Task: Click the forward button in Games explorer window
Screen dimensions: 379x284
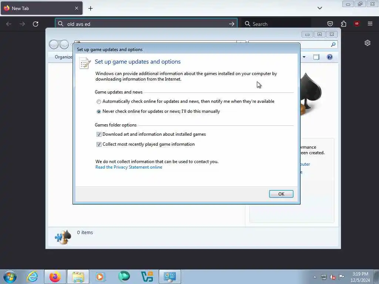Action: (x=64, y=44)
